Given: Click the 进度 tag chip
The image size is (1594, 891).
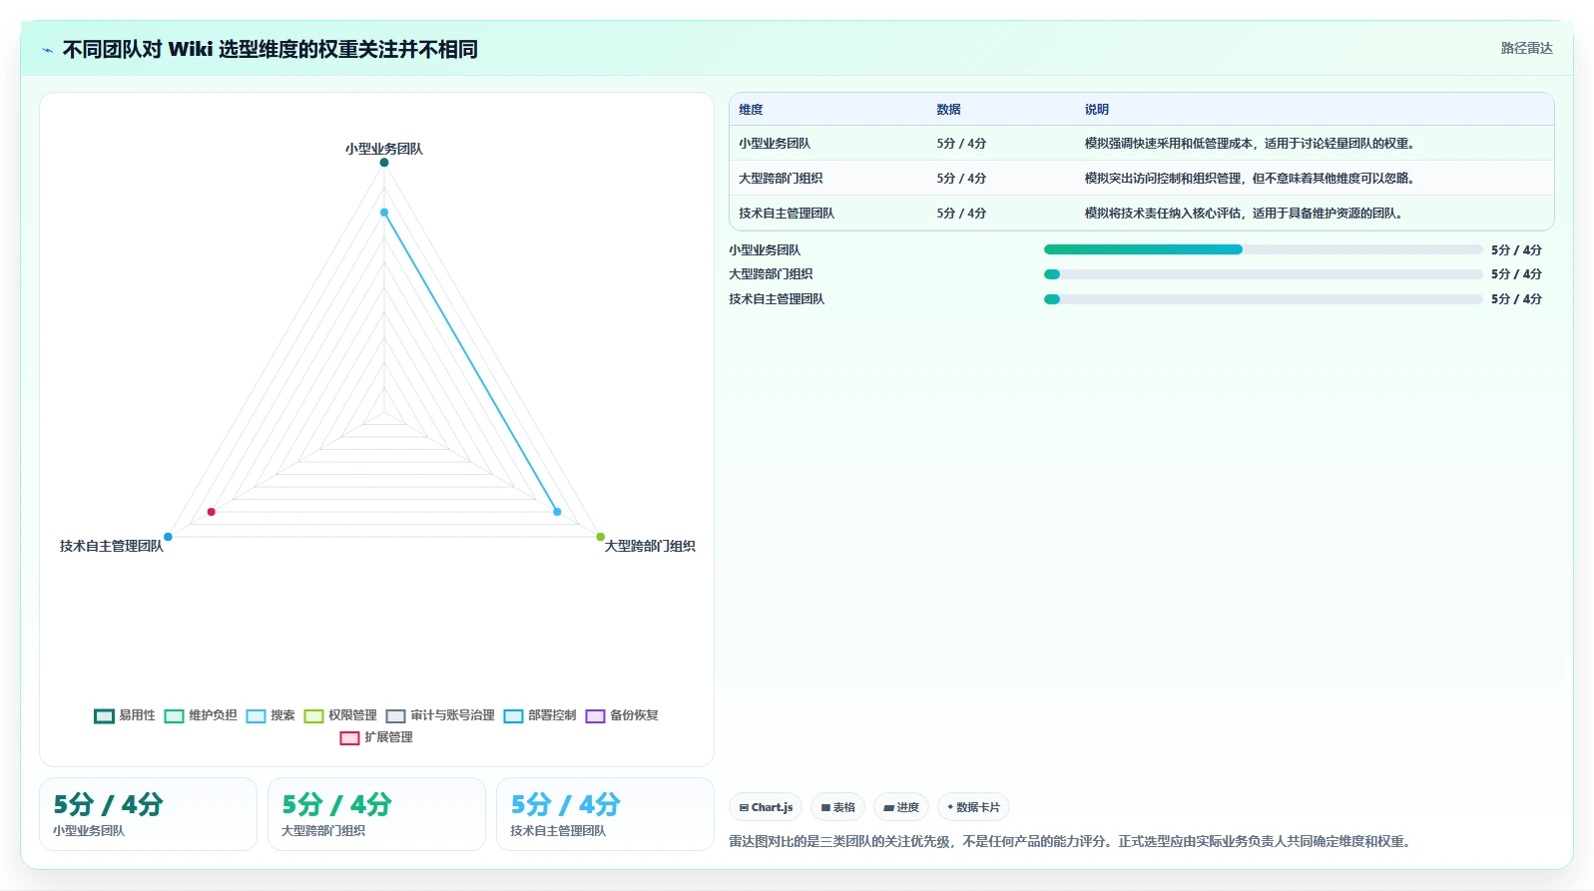Looking at the screenshot, I should 901,807.
